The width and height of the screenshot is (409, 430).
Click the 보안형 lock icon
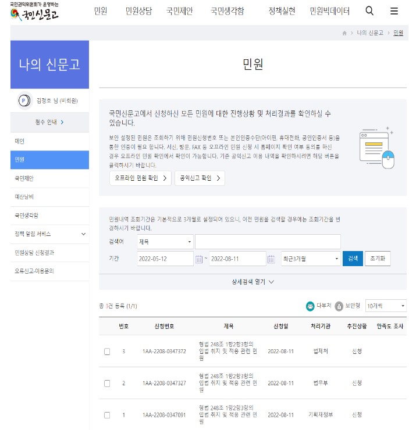(x=339, y=306)
